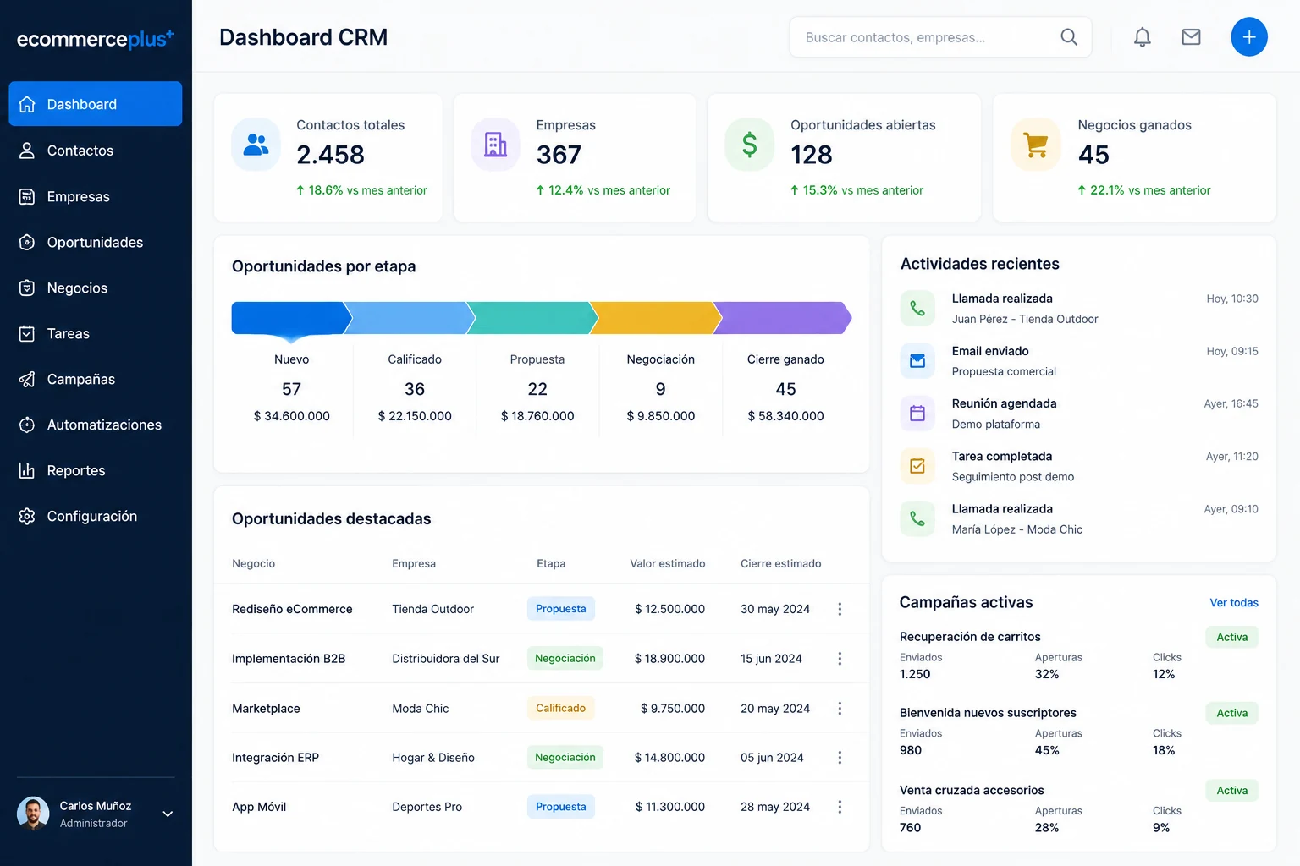Select the Calificado funnel stage segment
The width and height of the screenshot is (1300, 866).
click(410, 318)
